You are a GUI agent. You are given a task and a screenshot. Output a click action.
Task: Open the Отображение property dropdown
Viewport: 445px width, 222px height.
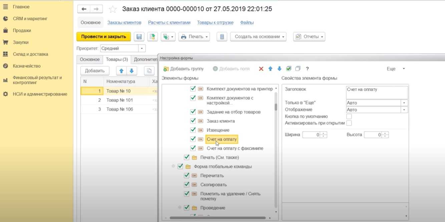[x=404, y=110]
